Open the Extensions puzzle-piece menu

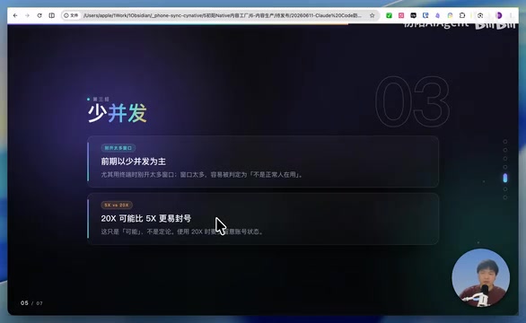[x=462, y=15]
